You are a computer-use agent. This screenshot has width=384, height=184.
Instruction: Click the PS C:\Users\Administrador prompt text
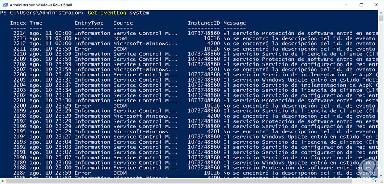[42, 13]
